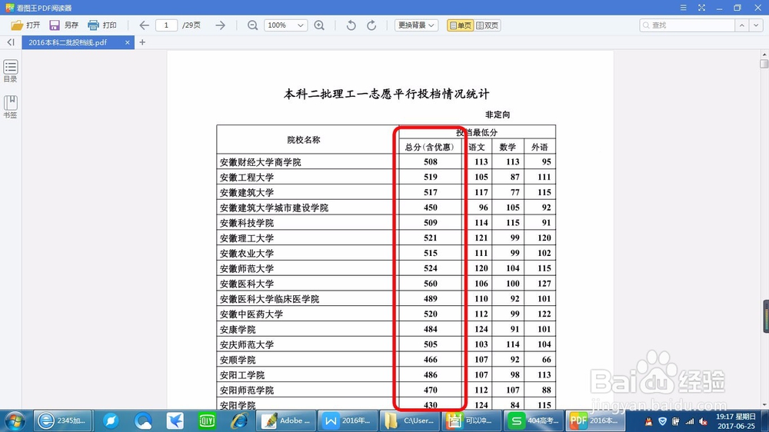Go to next page arrow

[x=220, y=25]
